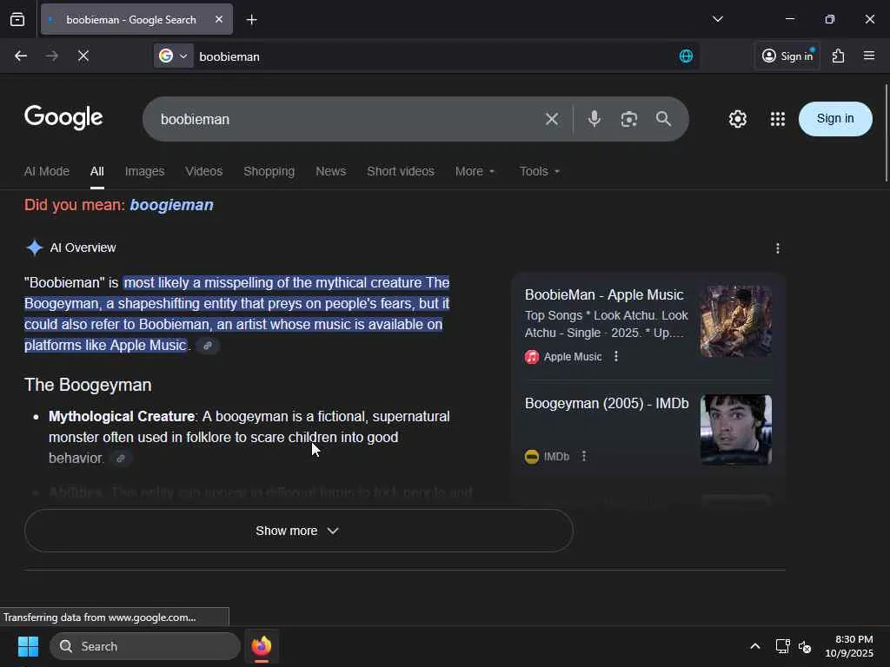890x667 pixels.
Task: Click the Windows taskbar Search box
Action: 145,646
